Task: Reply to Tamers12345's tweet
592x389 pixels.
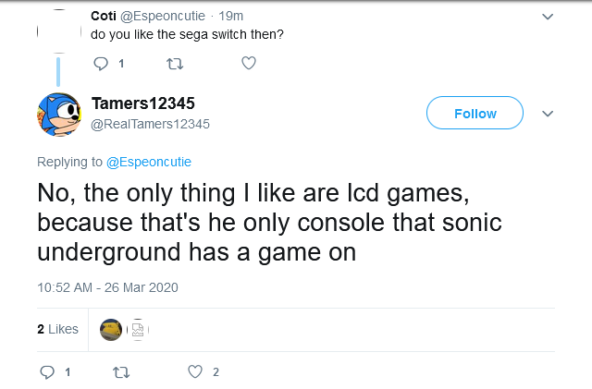Action: pyautogui.click(x=48, y=372)
